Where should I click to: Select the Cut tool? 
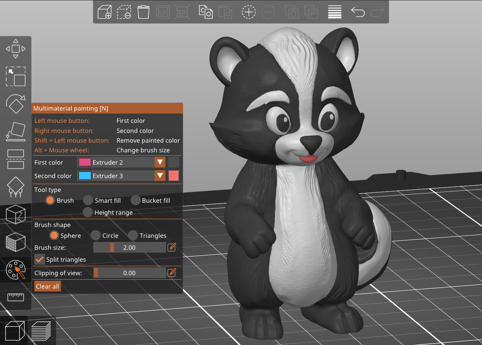point(16,159)
